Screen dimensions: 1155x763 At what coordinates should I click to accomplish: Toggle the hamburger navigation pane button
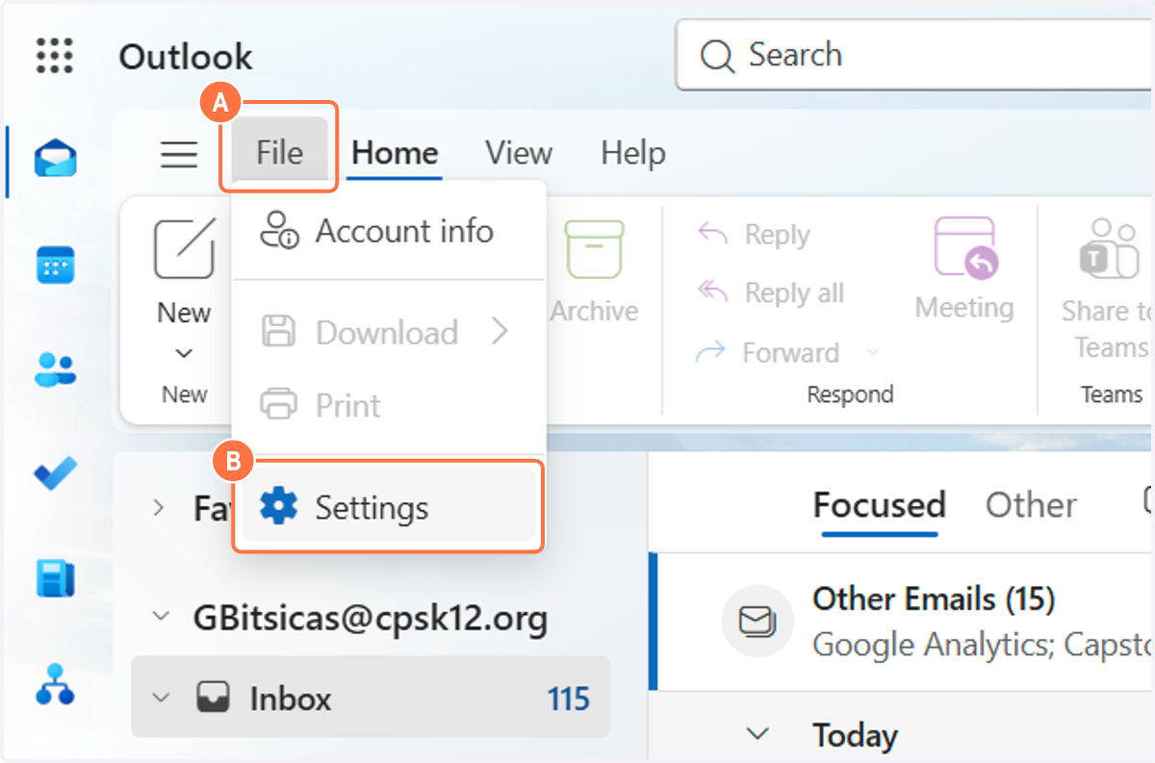point(179,154)
